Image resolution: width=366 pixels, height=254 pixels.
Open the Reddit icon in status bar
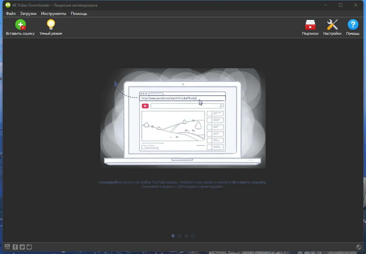(29, 247)
